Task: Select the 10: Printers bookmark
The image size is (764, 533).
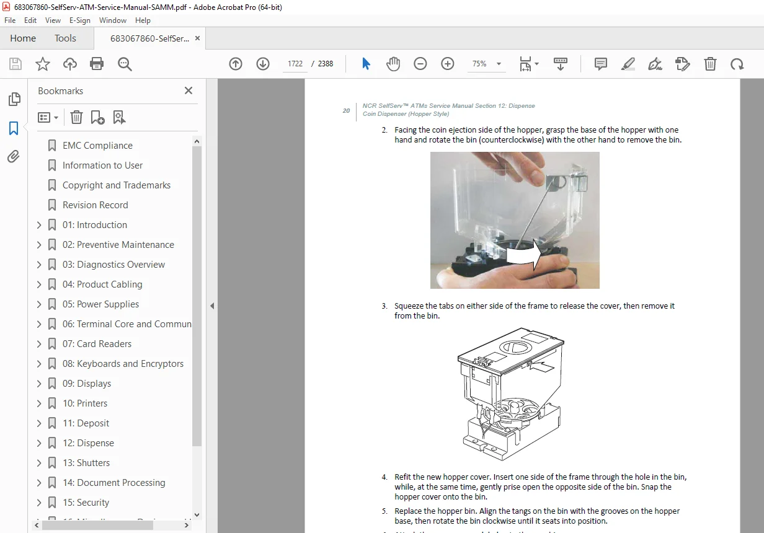Action: click(x=85, y=403)
